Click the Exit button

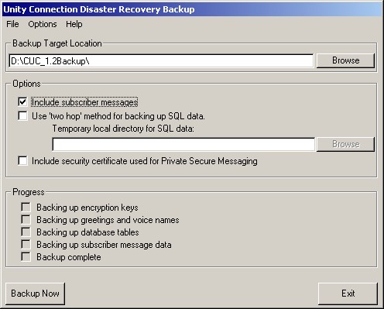point(348,294)
